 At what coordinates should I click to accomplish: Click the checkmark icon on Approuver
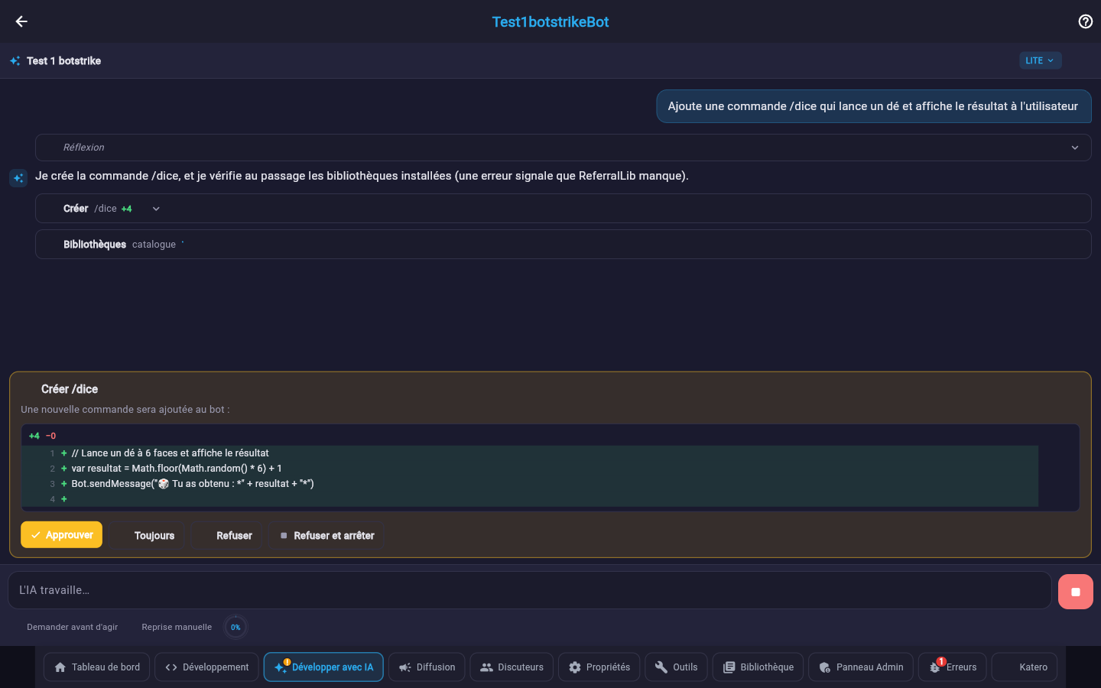pos(36,535)
